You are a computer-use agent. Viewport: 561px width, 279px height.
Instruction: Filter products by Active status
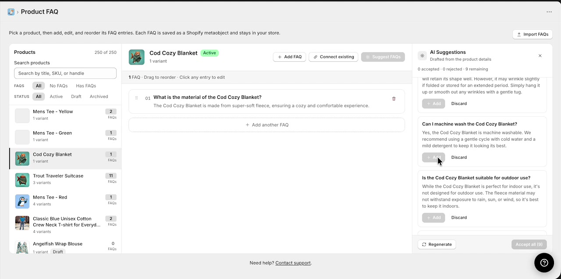tap(56, 97)
